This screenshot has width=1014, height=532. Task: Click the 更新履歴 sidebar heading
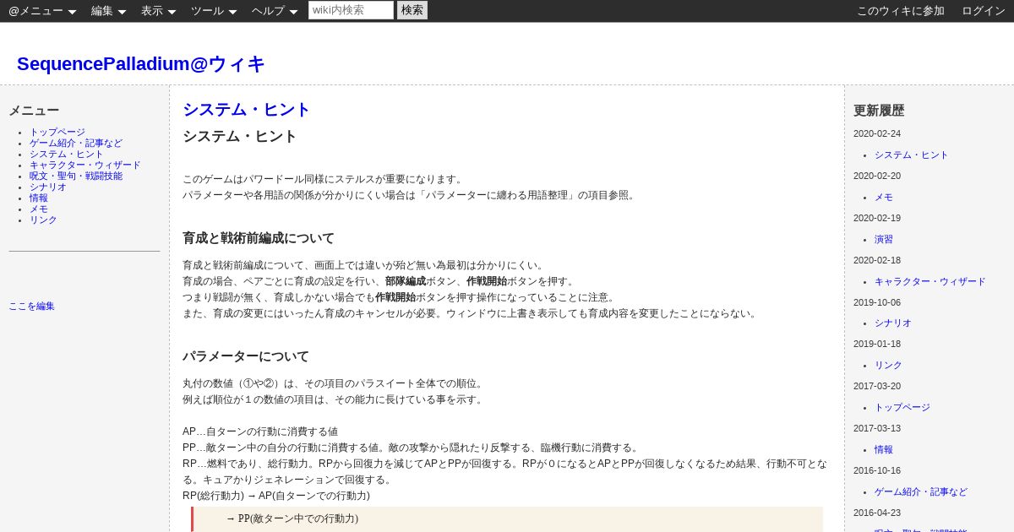click(879, 111)
